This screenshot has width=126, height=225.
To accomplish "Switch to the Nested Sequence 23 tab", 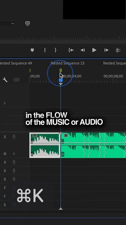I will 68,63.
